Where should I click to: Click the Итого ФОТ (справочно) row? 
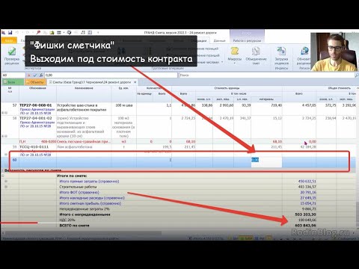79,192
